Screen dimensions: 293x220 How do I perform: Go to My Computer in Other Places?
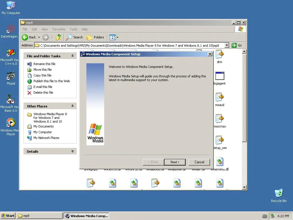(x=43, y=132)
